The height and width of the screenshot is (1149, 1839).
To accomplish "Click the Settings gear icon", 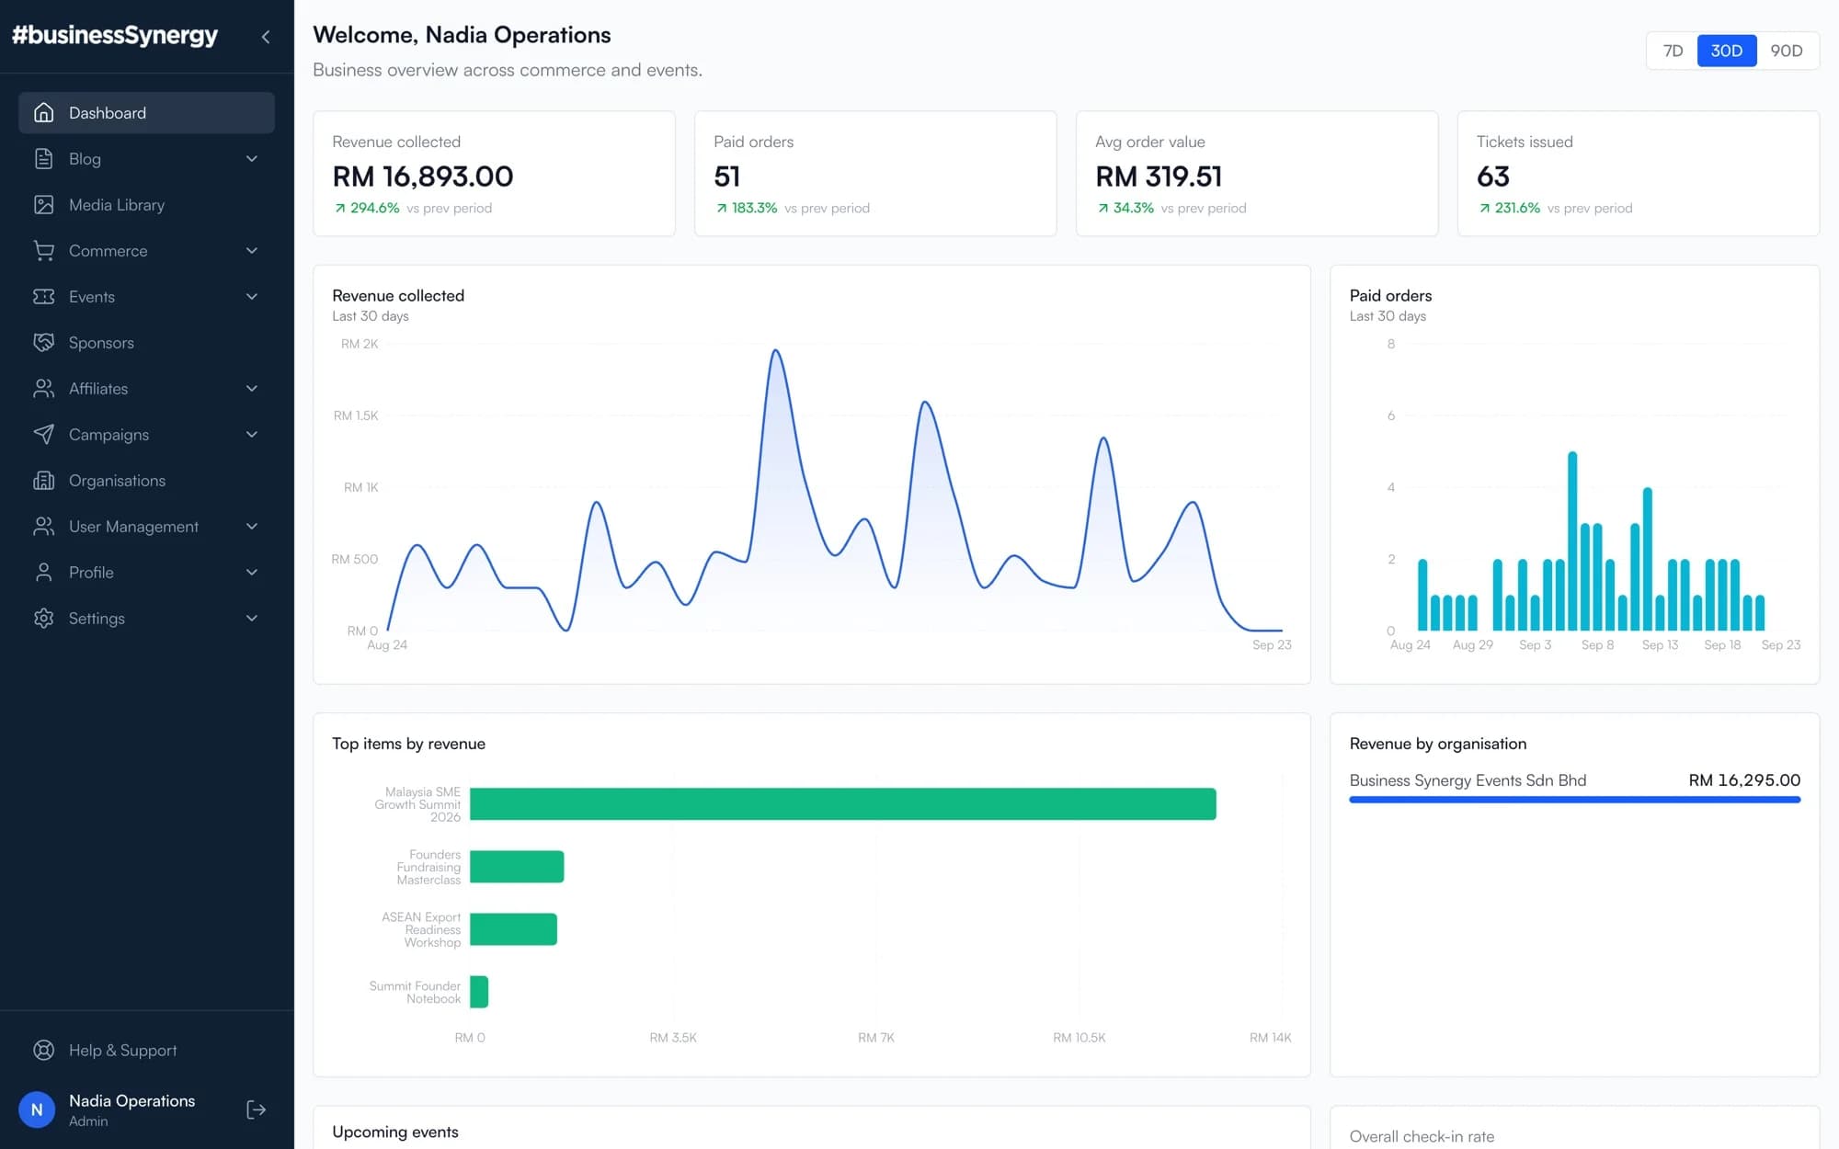I will (43, 618).
